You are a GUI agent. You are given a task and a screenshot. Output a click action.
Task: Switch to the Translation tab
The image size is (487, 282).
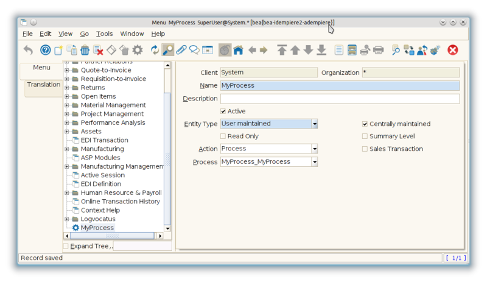pyautogui.click(x=43, y=85)
